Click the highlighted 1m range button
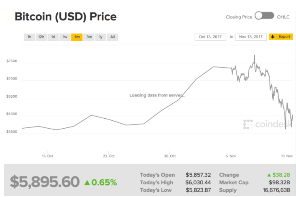Image resolution: width=296 pixels, height=197 pixels. tap(77, 37)
